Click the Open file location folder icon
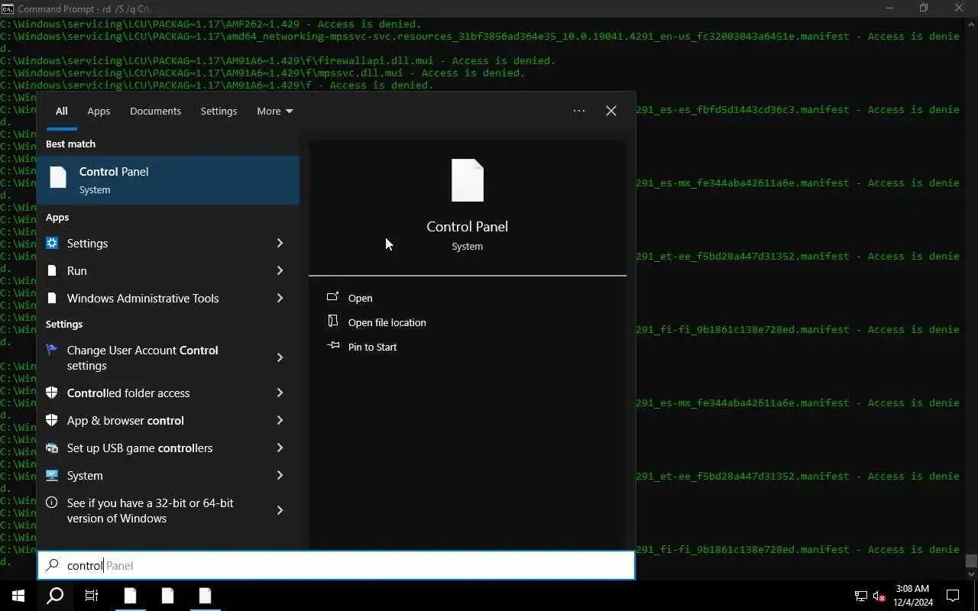The height and width of the screenshot is (611, 978). (332, 322)
